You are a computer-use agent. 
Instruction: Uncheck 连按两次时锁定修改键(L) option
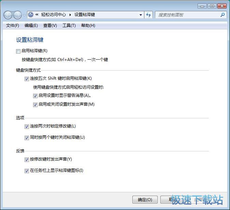[x=27, y=126]
